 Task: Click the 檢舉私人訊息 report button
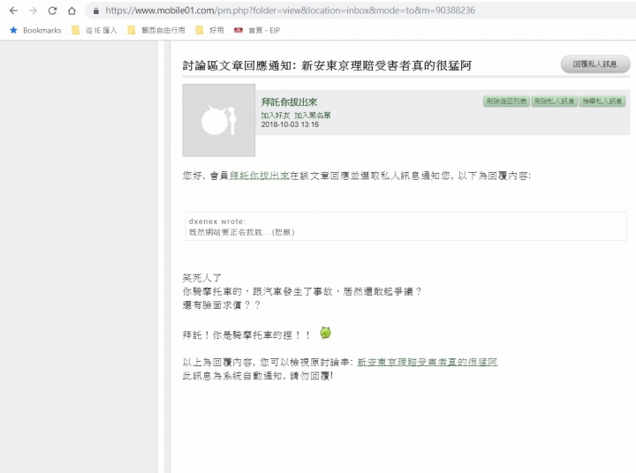(x=602, y=101)
